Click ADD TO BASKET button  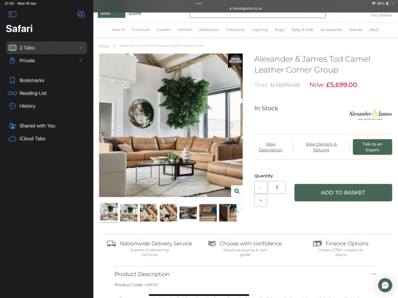[343, 193]
